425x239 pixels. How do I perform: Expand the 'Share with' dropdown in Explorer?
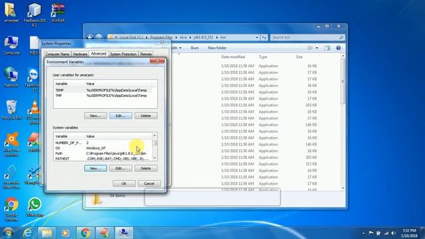(180, 48)
